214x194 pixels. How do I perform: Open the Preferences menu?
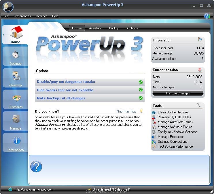click(x=22, y=16)
